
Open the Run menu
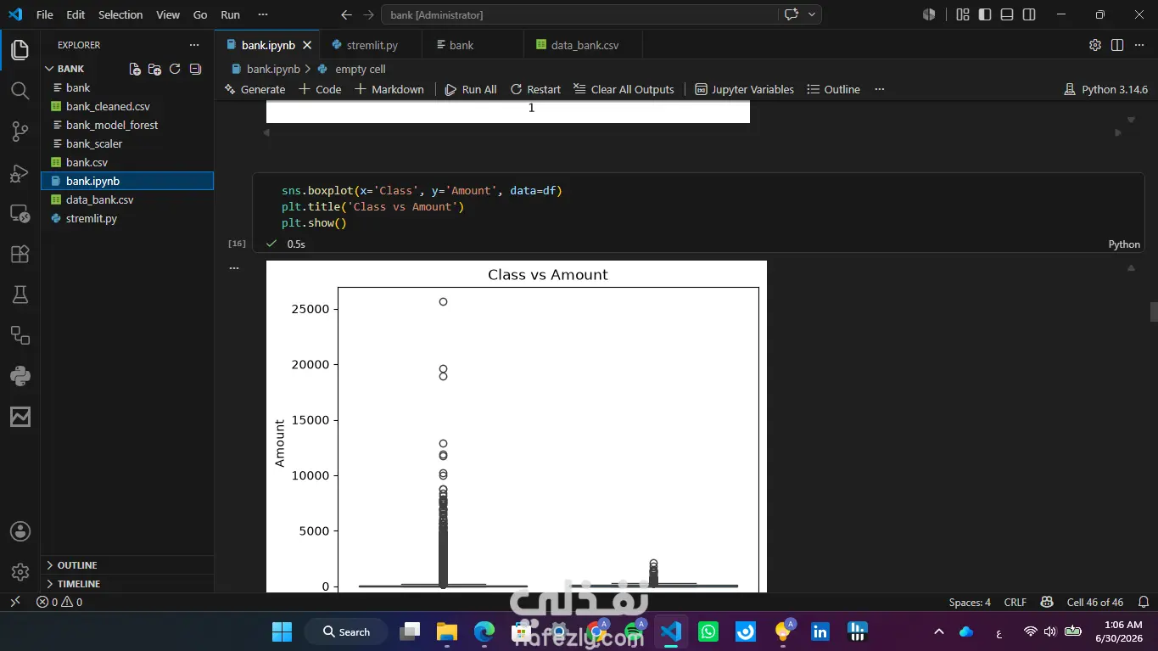(230, 14)
